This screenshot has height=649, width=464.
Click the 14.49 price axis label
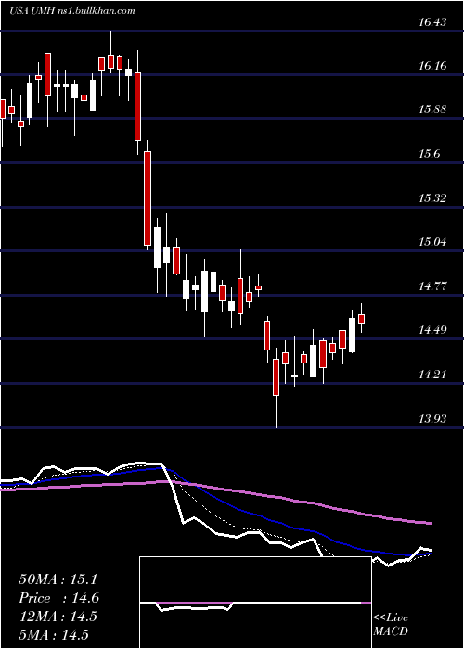coord(432,330)
